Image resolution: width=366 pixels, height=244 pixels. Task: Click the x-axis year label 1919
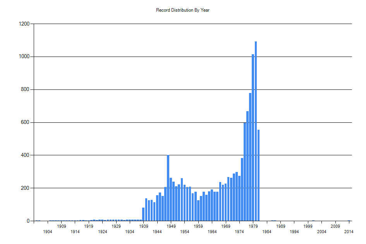click(x=89, y=226)
